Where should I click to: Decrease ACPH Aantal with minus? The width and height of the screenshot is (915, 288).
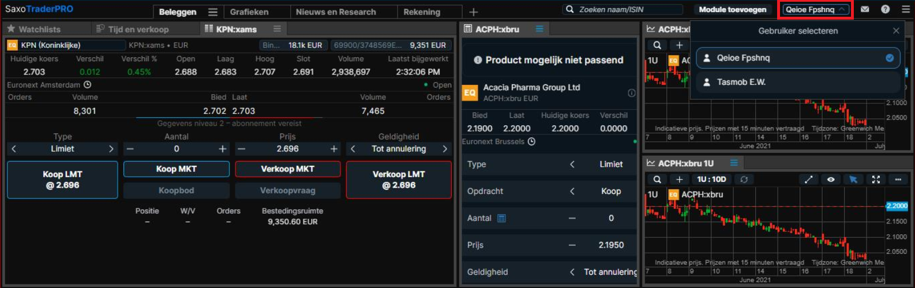click(x=572, y=218)
